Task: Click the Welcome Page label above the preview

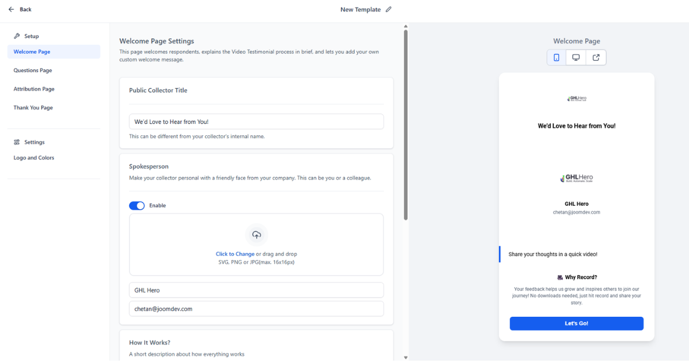Action: pos(576,41)
